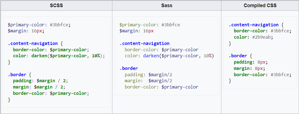Click the Sass column header
The width and height of the screenshot is (299, 114).
point(167,5)
